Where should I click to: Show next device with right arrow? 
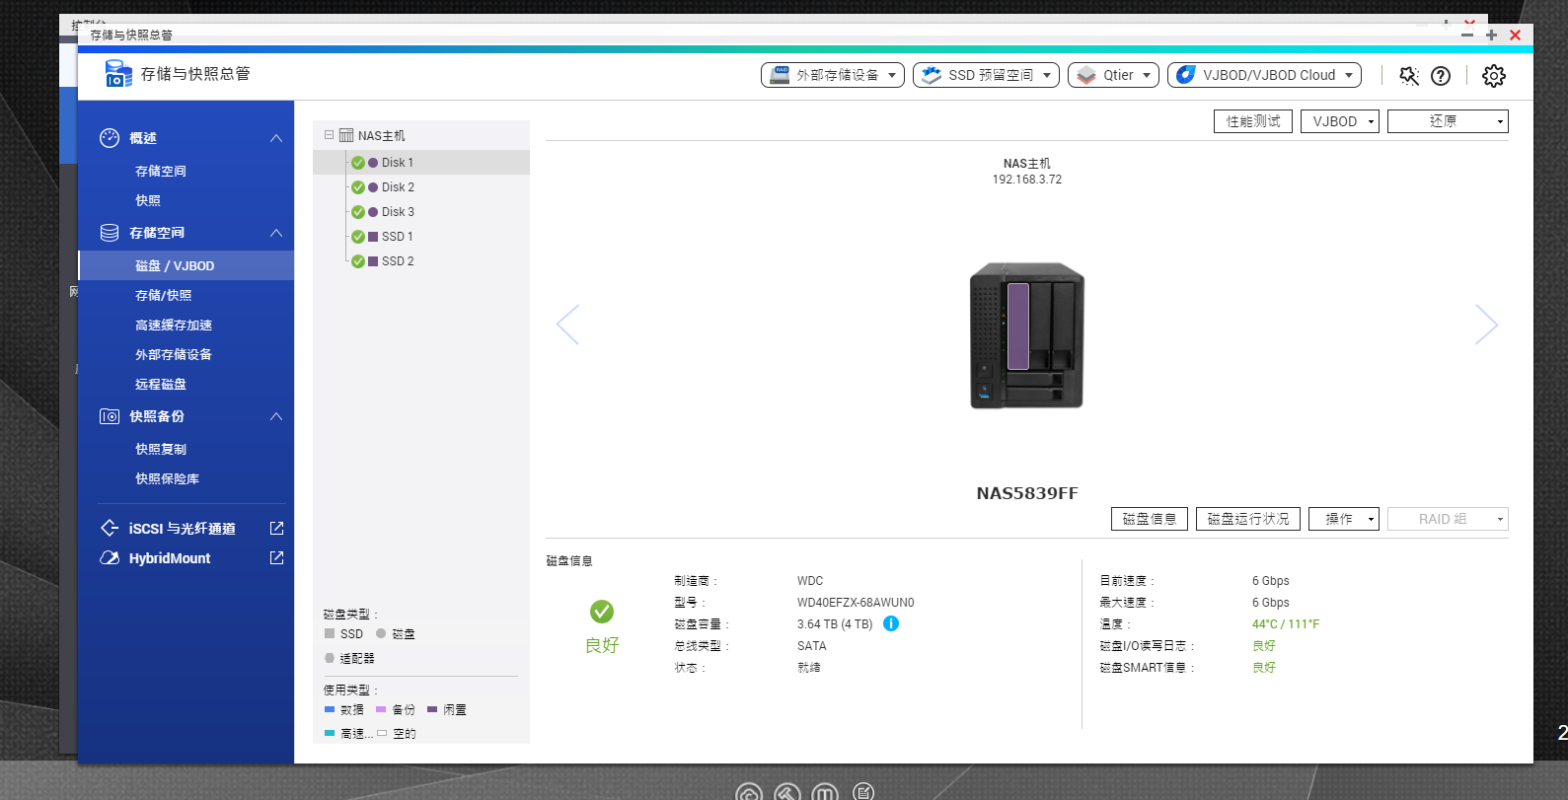coord(1486,325)
